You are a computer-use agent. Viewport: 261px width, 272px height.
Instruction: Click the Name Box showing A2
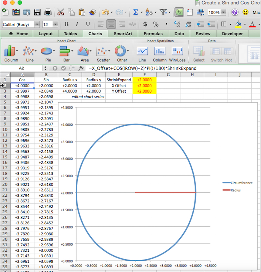22,68
